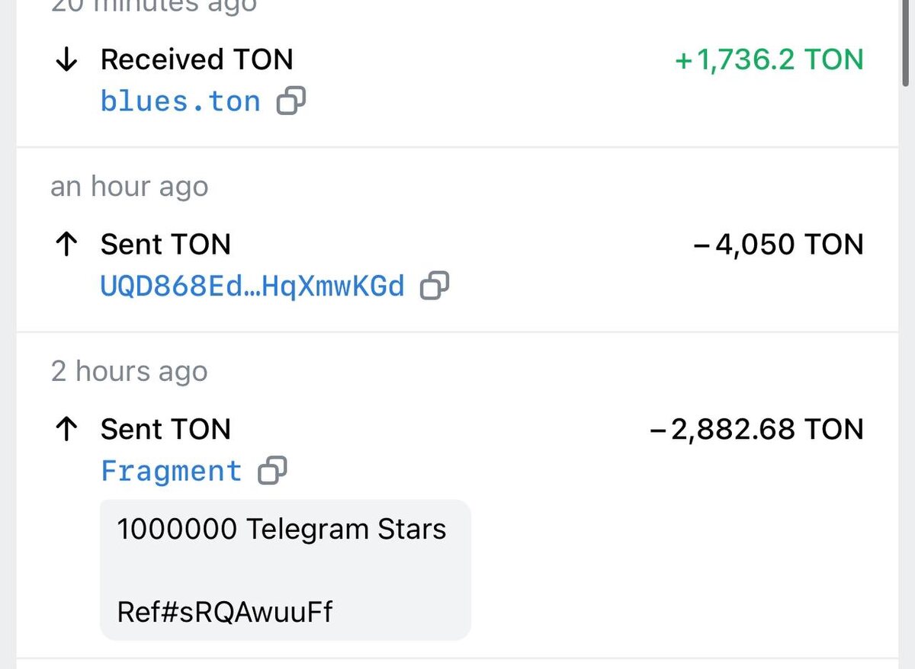Screen dimensions: 915x669
Task: Click the "an hour ago" timestamp
Action: click(130, 187)
